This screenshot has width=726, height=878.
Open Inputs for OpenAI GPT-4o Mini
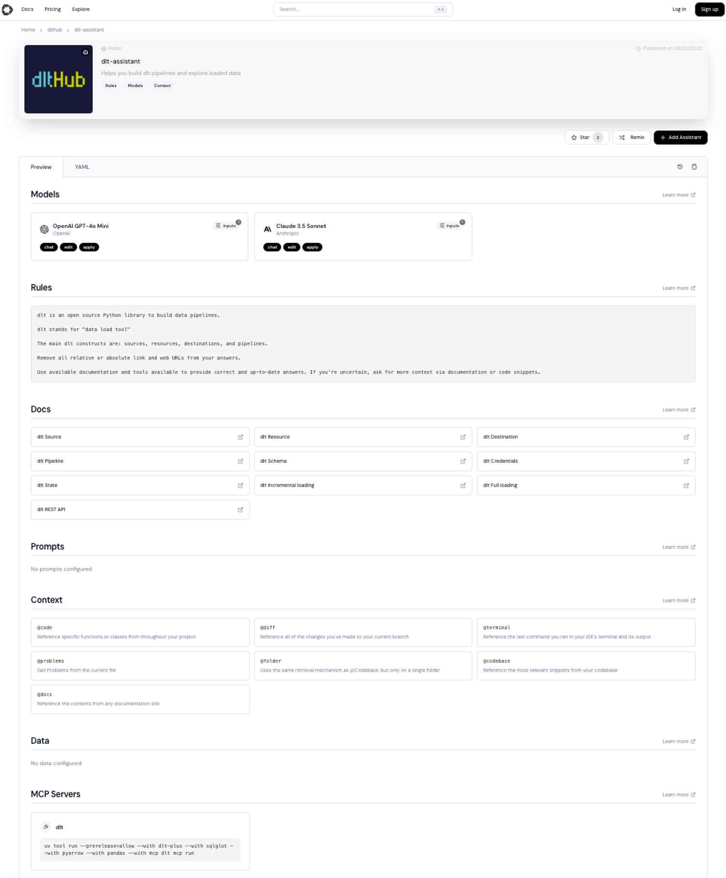226,226
